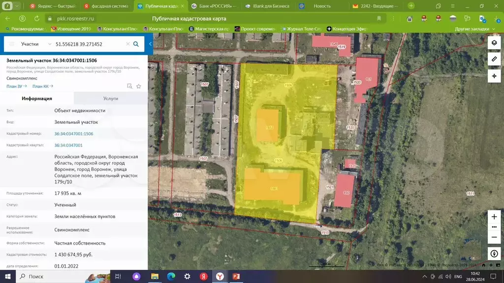The width and height of the screenshot is (504, 283).
Task: Open browser downloads arrow icon
Action: [x=496, y=19]
